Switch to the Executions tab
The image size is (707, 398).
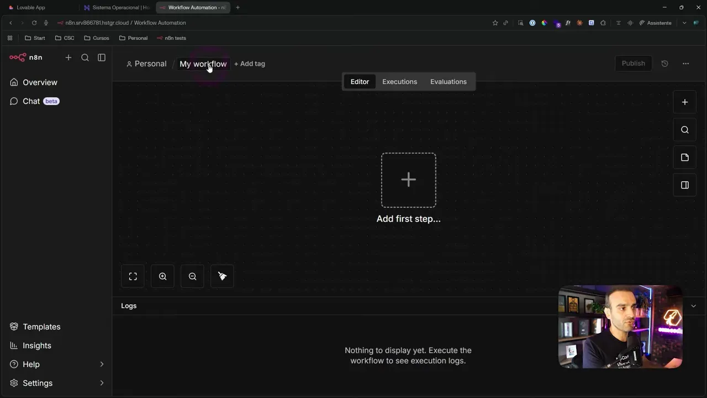pyautogui.click(x=399, y=81)
